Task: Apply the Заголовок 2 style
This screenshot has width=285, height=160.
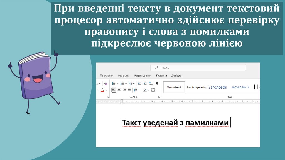Action: pyautogui.click(x=240, y=87)
